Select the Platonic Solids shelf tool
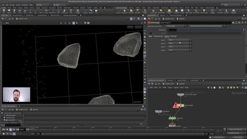 pos(78,11)
